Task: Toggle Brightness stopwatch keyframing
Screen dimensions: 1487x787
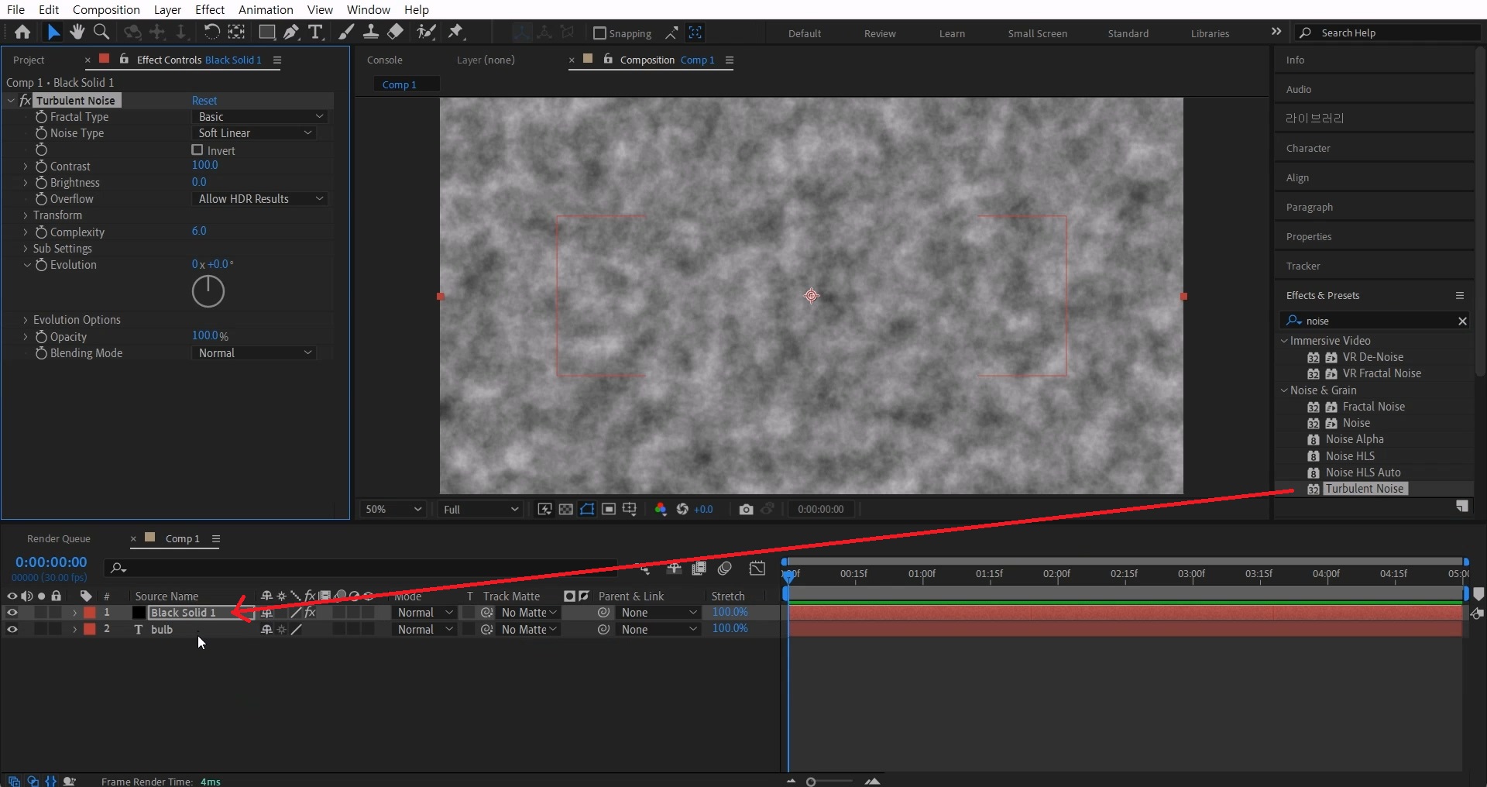Action: click(x=42, y=183)
